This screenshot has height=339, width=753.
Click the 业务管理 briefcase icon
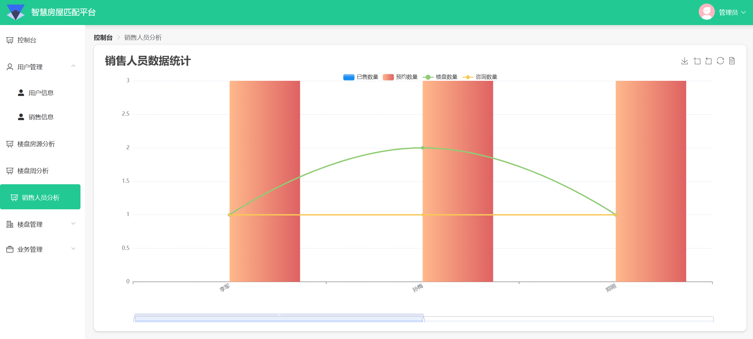pyautogui.click(x=10, y=249)
